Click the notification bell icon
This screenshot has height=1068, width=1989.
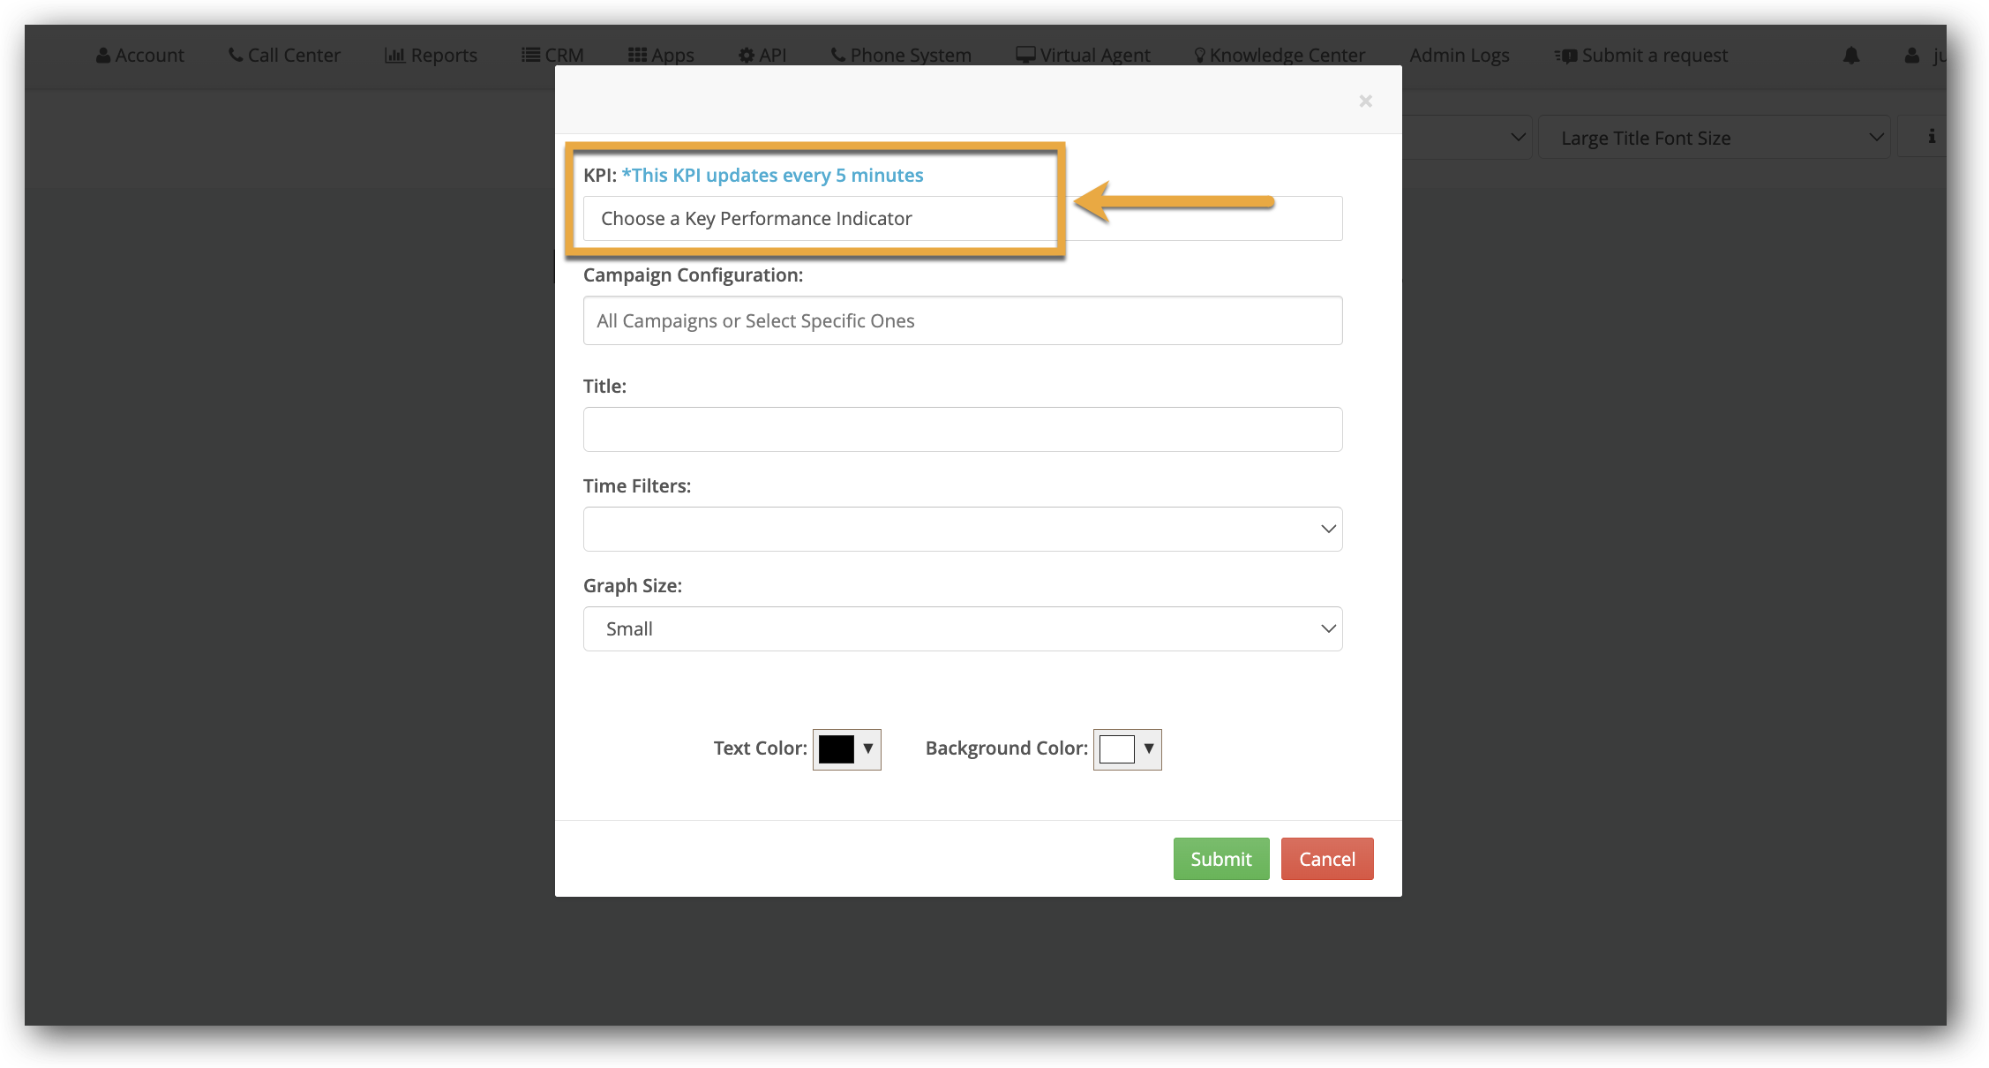point(1851,56)
